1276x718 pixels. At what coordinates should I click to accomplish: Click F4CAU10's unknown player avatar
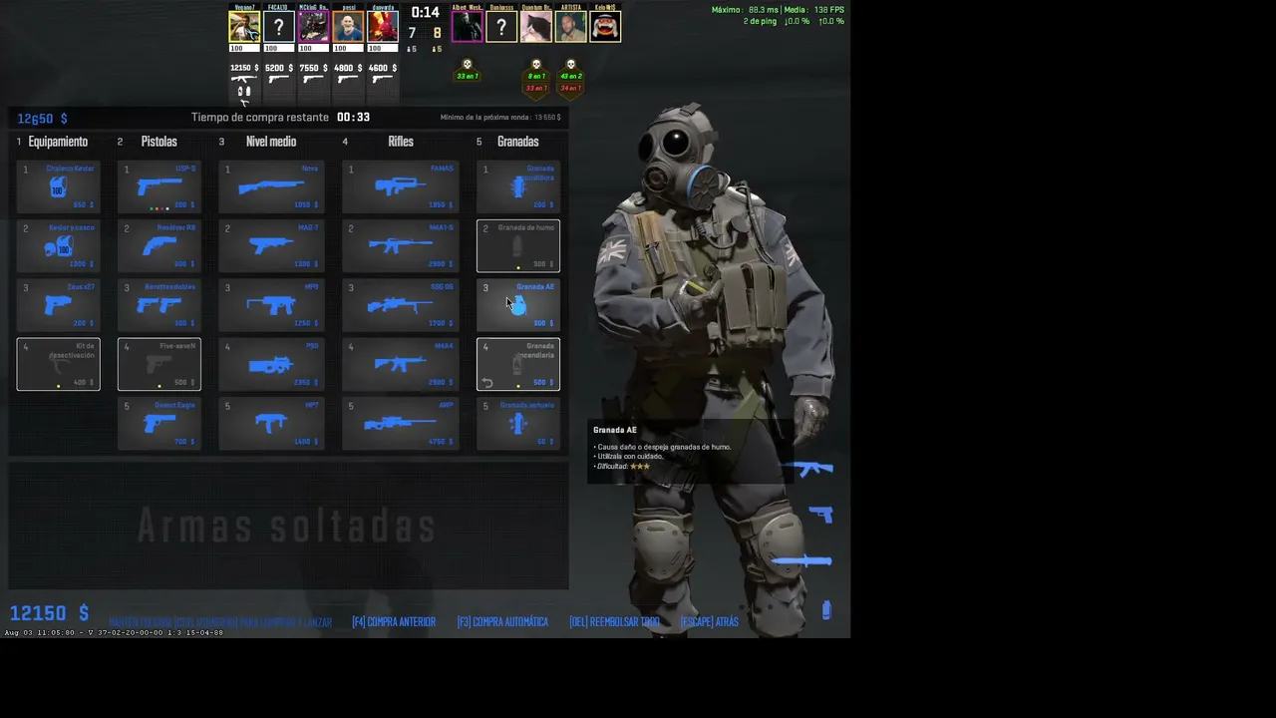tap(279, 27)
